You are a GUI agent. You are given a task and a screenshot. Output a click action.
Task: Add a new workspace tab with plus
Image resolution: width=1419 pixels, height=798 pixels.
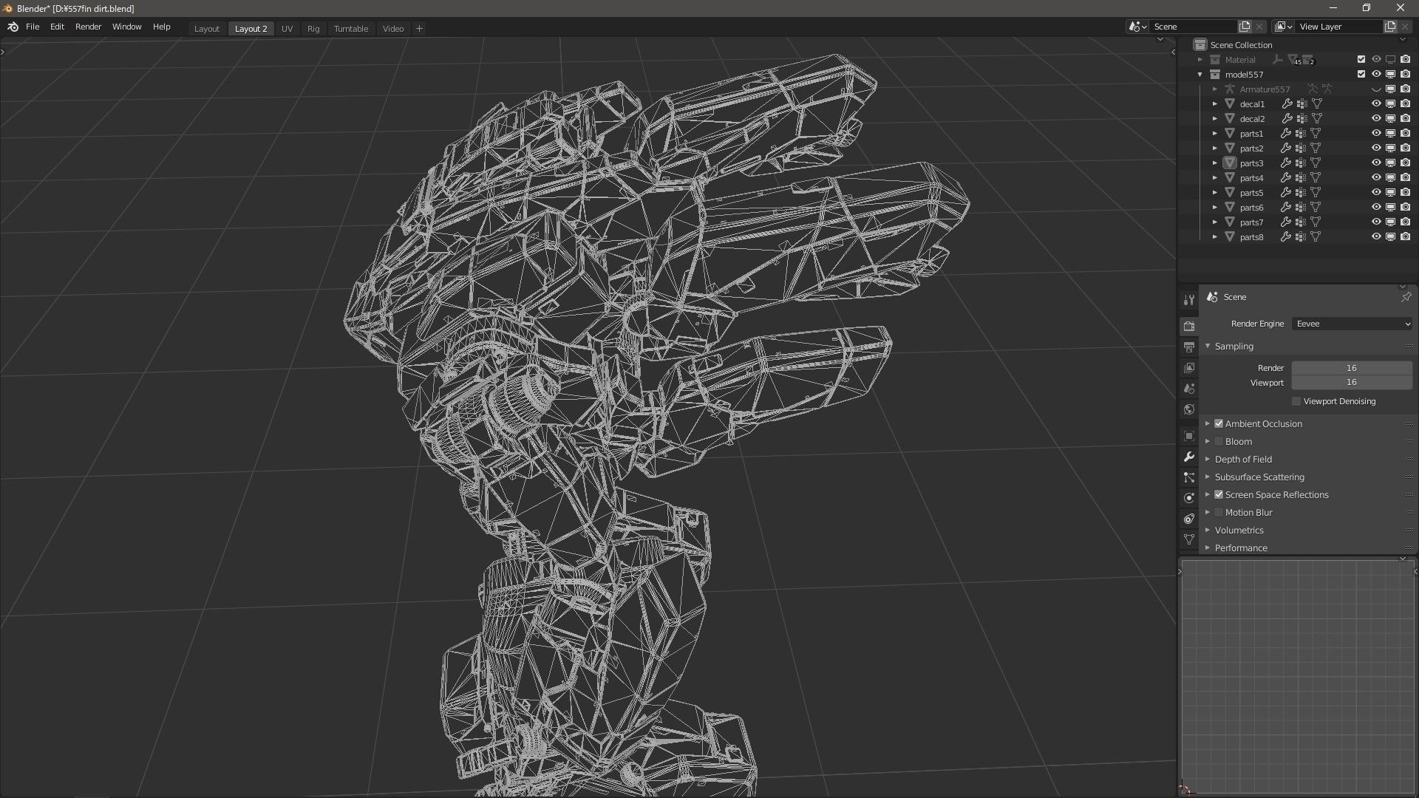(419, 28)
